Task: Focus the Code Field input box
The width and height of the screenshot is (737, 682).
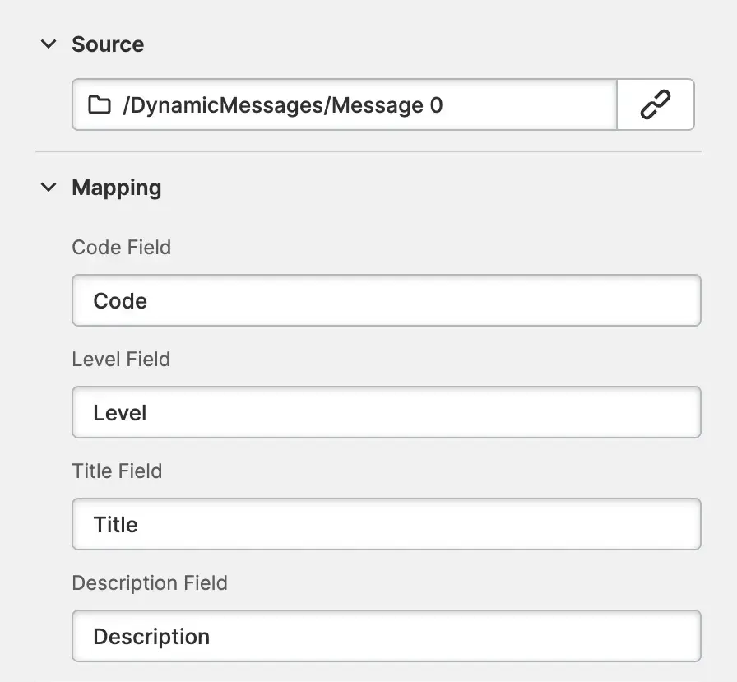Action: [386, 301]
